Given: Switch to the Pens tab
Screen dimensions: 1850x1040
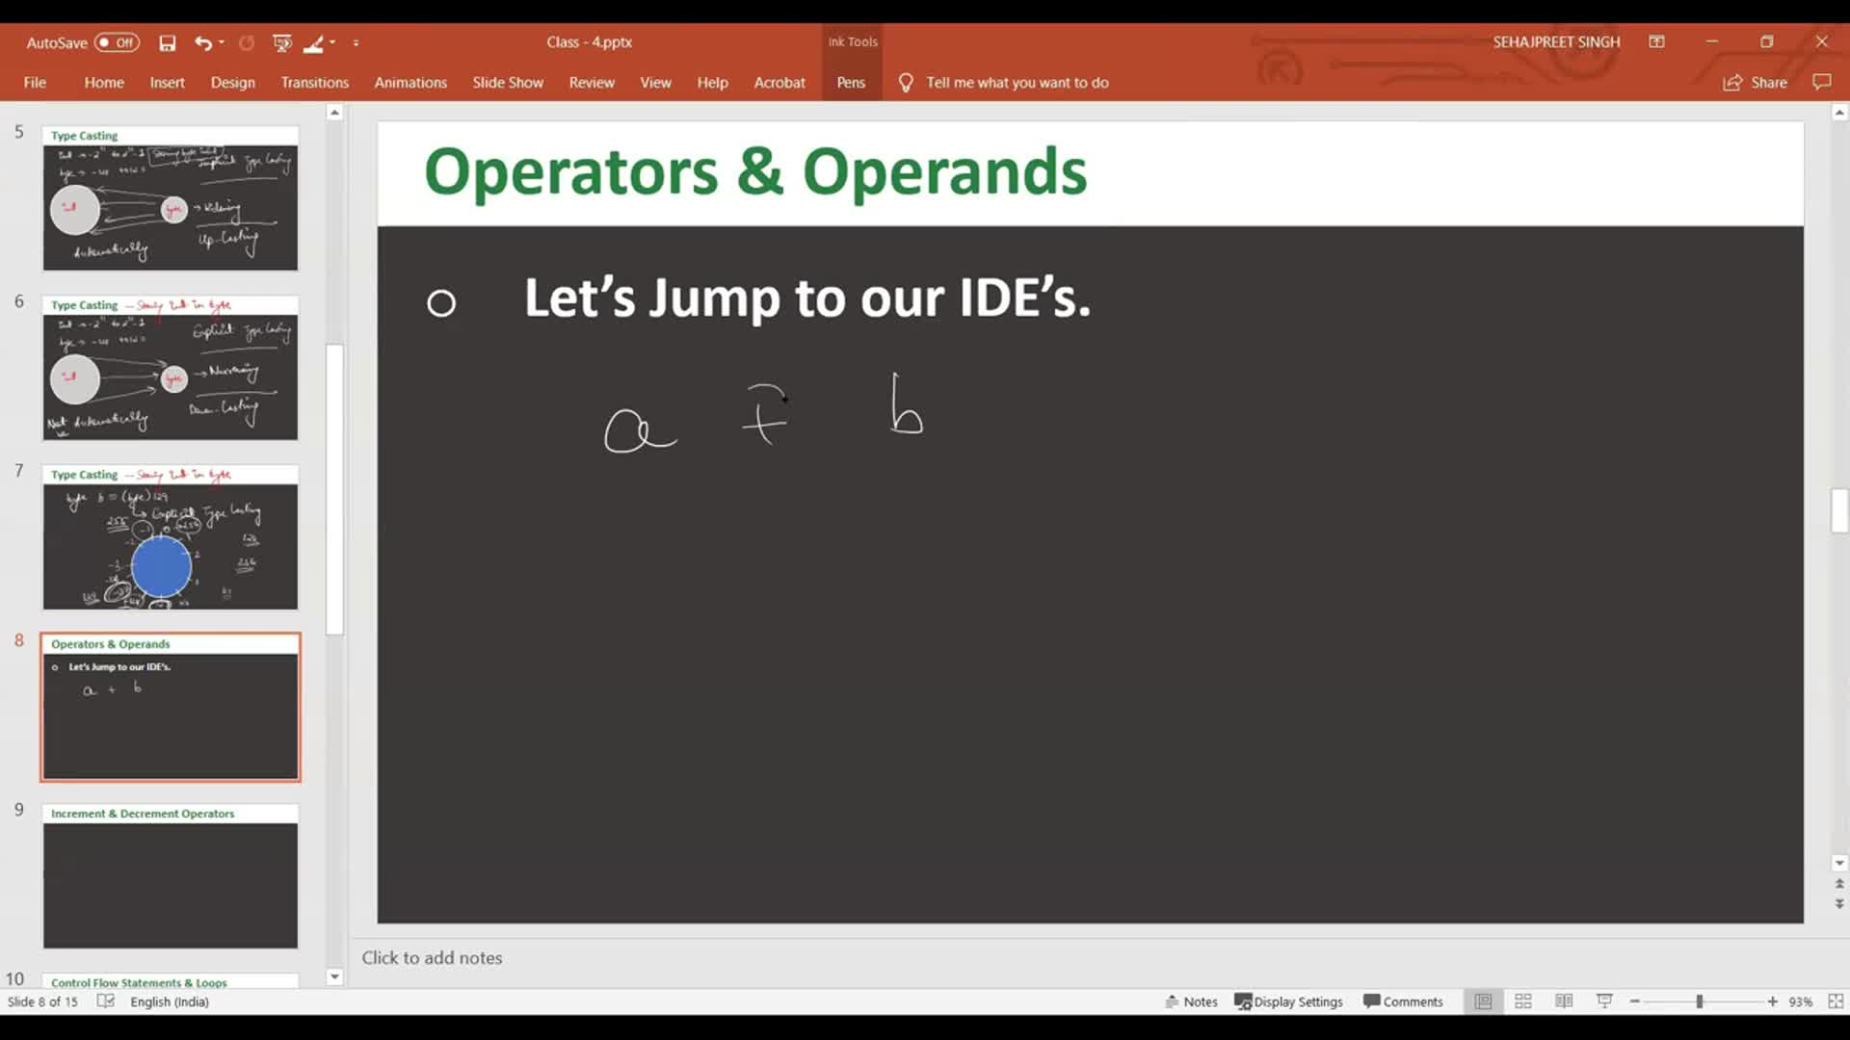Looking at the screenshot, I should click(x=850, y=83).
